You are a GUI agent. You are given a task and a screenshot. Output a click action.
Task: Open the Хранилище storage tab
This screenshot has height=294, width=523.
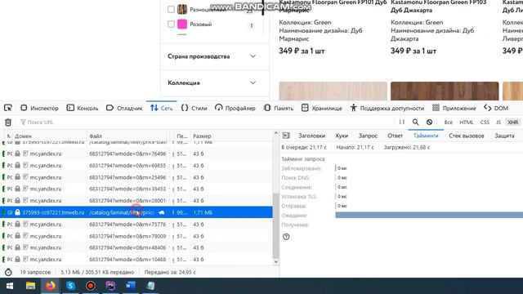coord(321,108)
